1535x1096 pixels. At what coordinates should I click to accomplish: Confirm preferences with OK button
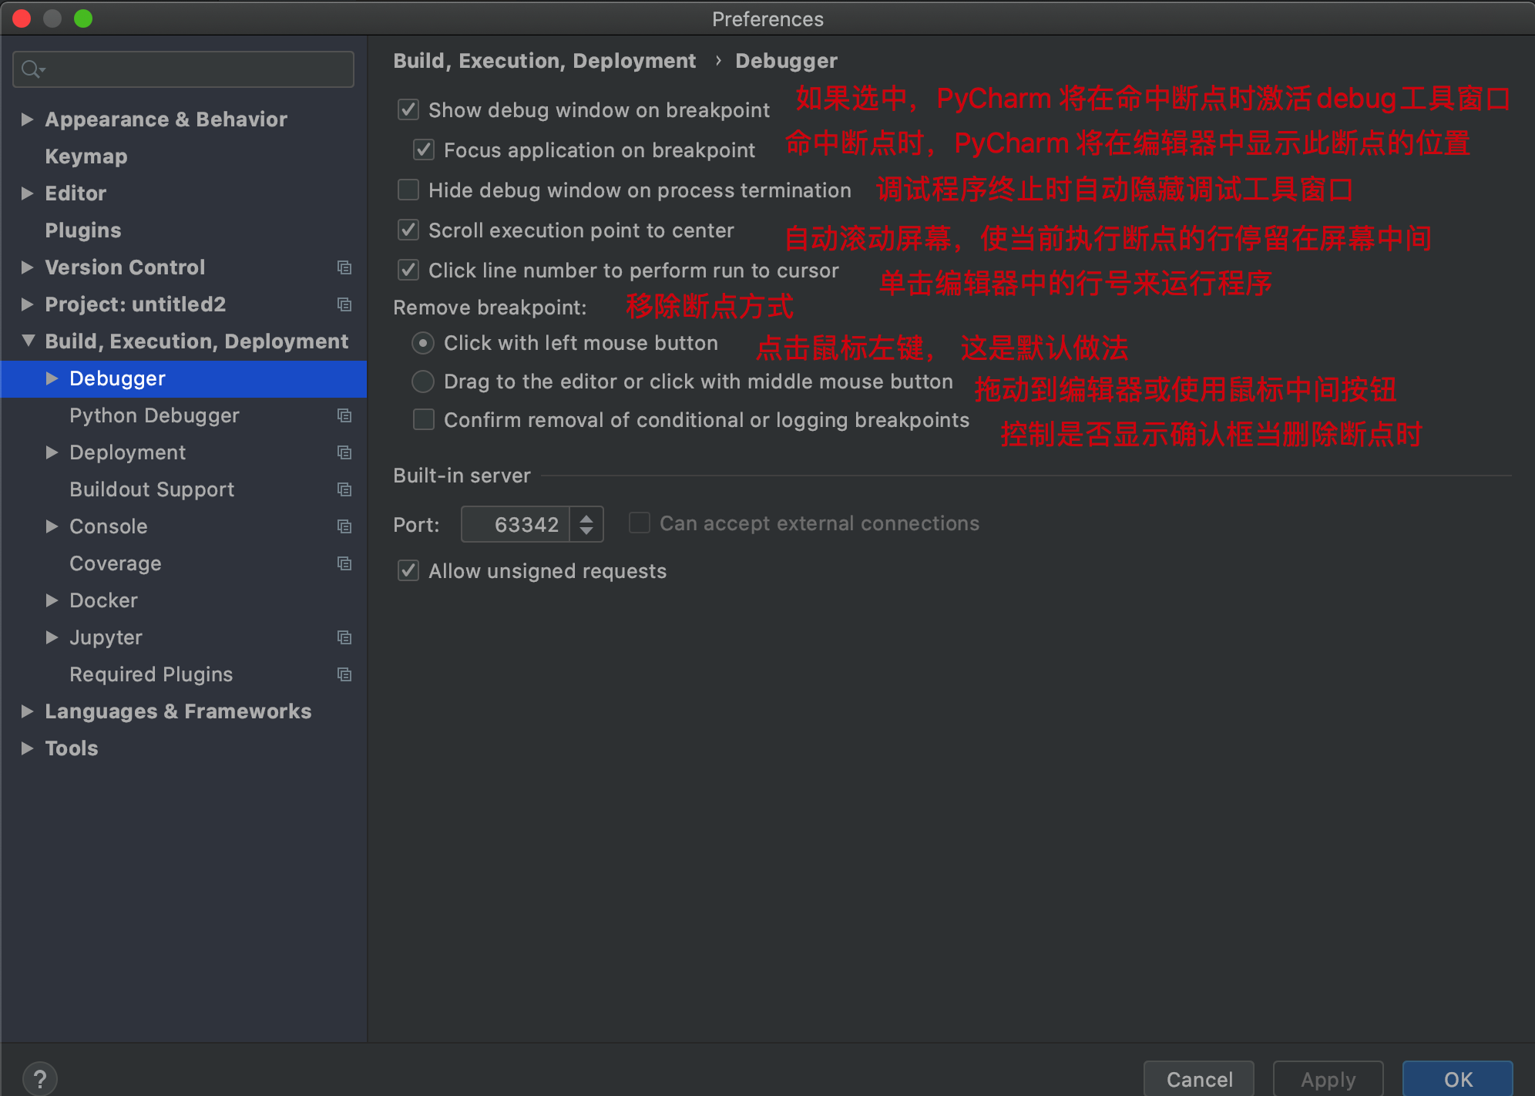(1458, 1078)
